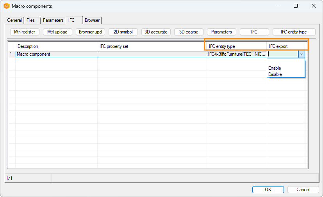The width and height of the screenshot is (323, 197).
Task: Collapse the IFC export dropdown arrow
Action: point(301,55)
